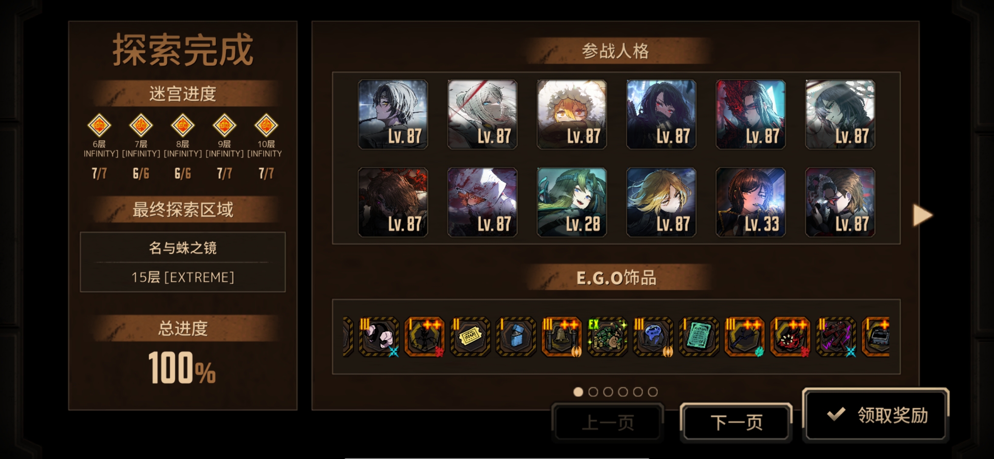The width and height of the screenshot is (994, 459).
Task: Select the Lv. 33 eyepatch identity portrait
Action: point(751,202)
